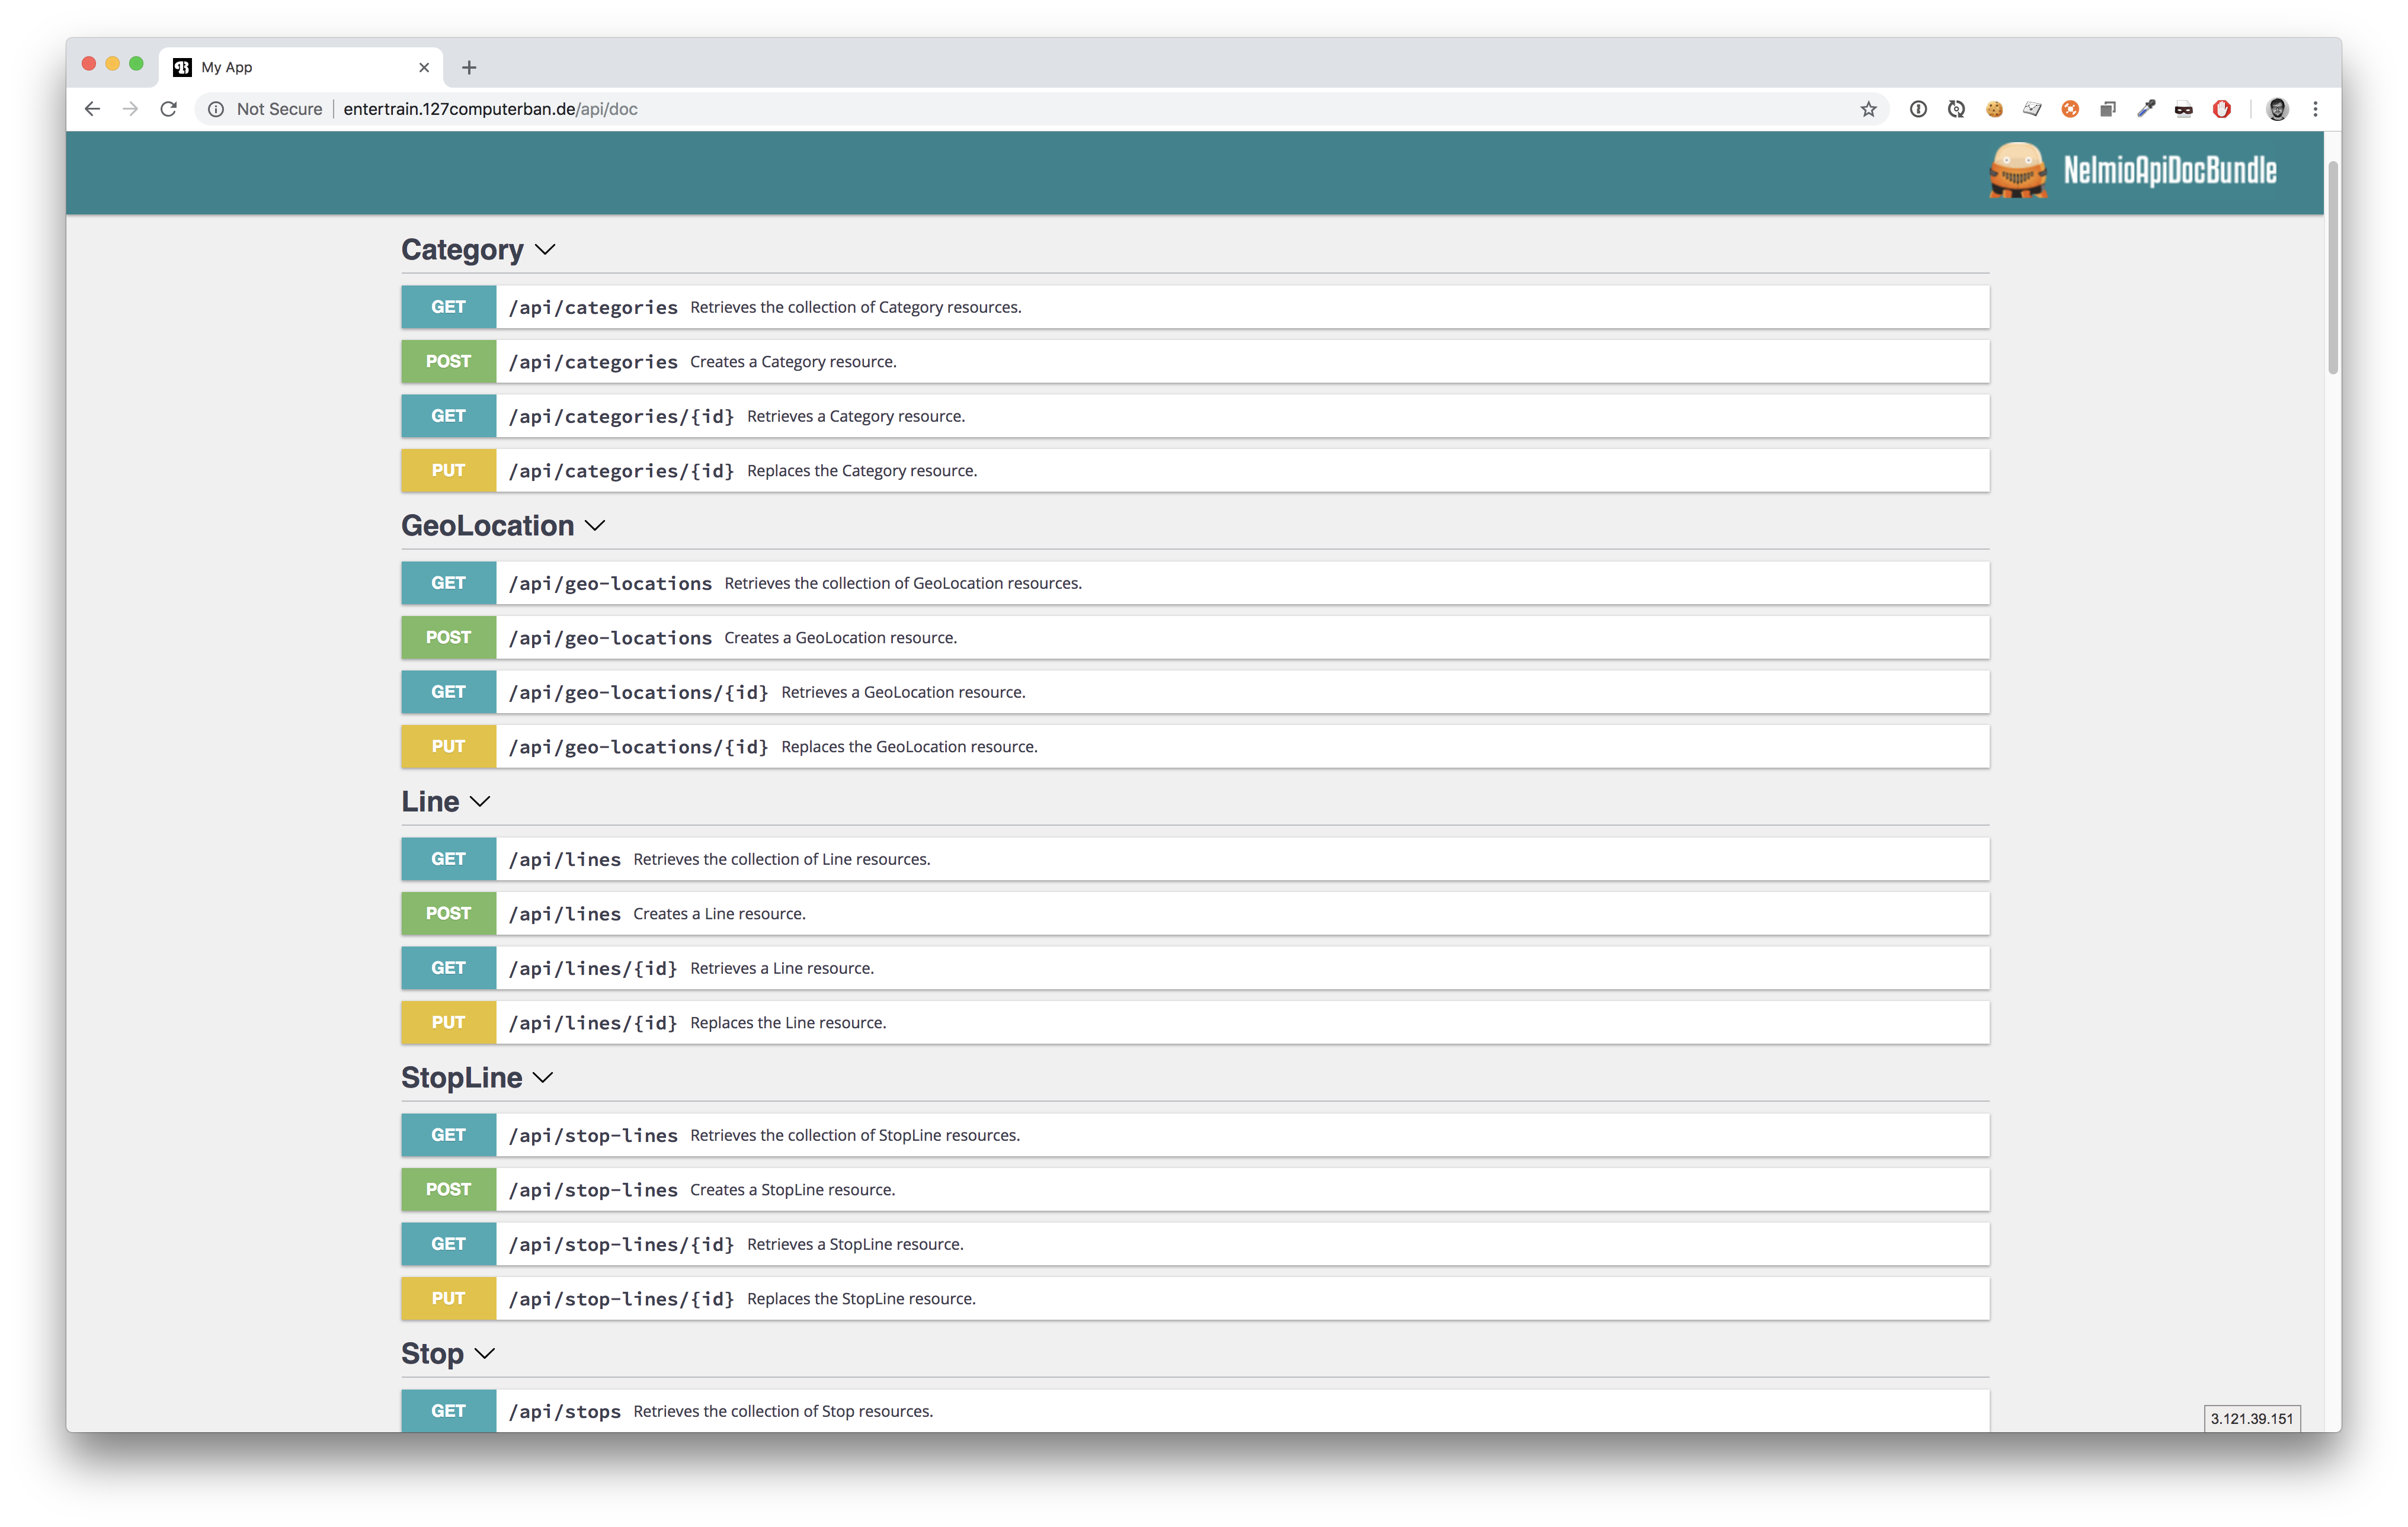2408x1527 pixels.
Task: Open the red AdBlock hand extension
Action: tap(2222, 109)
